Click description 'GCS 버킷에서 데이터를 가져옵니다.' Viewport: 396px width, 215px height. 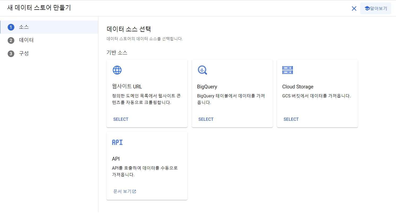pyautogui.click(x=316, y=96)
